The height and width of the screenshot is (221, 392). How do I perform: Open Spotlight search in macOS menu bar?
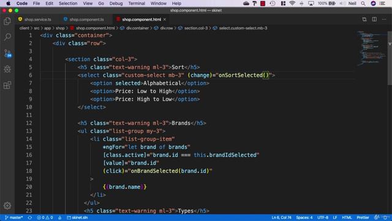[x=363, y=3]
